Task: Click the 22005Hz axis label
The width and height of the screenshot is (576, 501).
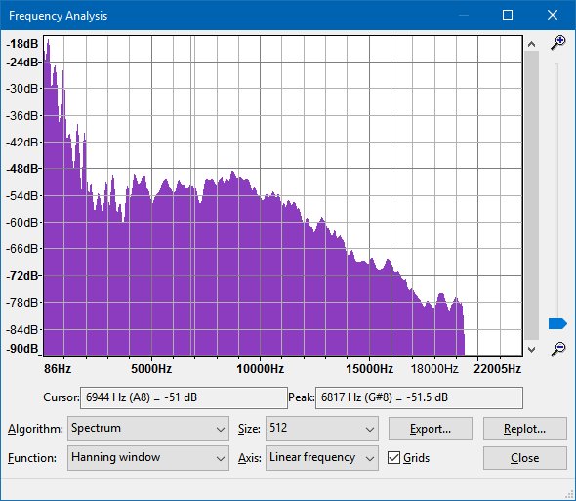Action: (497, 369)
